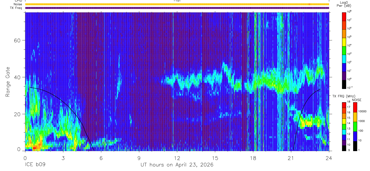
Task: Click the 10^-1 label at the power scale bottom
Action: [350, 87]
